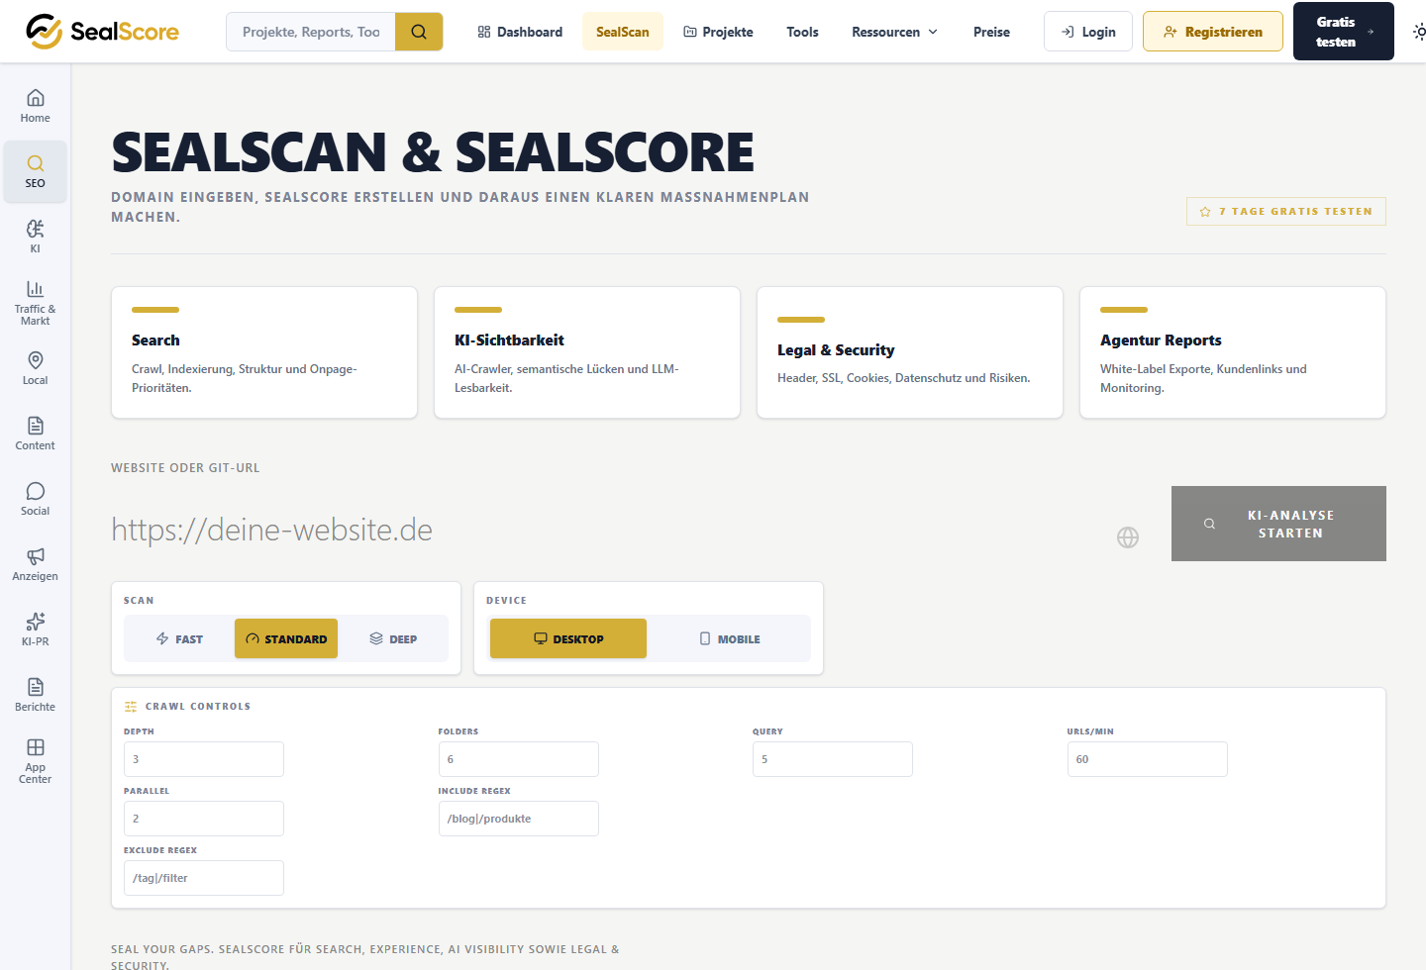
Task: Click the Crawl Controls sliders icon
Action: [x=131, y=707]
